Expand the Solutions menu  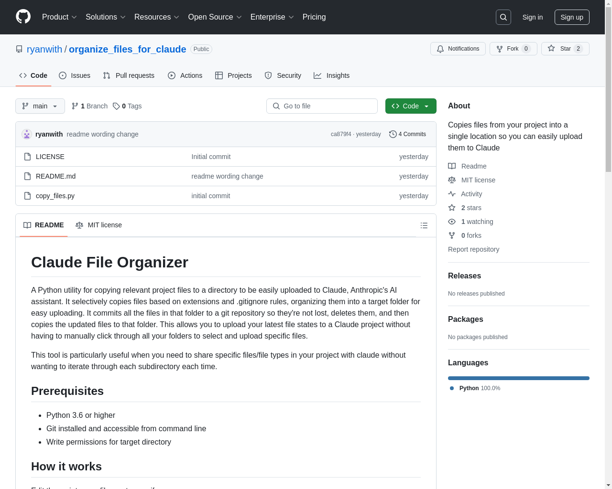106,17
